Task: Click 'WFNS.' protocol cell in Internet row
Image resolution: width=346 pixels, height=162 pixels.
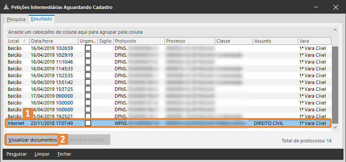Action: tap(121, 123)
